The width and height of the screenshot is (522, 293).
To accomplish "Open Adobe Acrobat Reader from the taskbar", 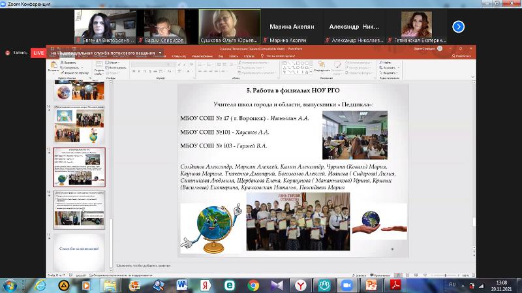I will [395, 285].
